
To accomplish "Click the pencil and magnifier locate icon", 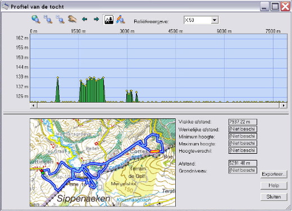I will [x=121, y=19].
